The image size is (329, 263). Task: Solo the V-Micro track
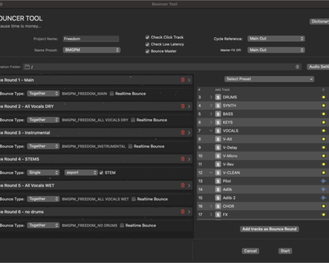pos(218,156)
